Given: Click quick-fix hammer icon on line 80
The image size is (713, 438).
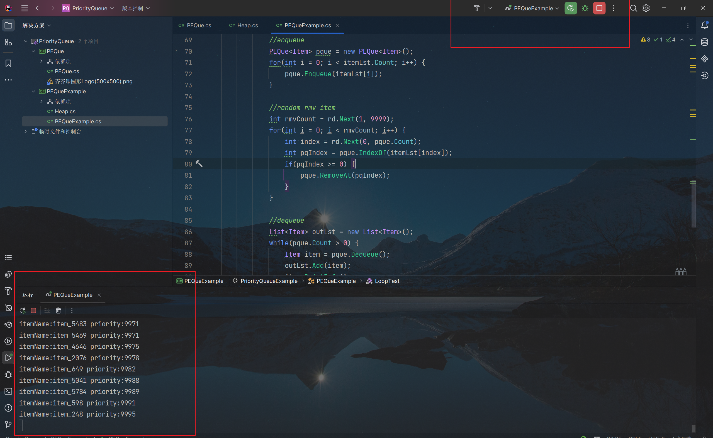Looking at the screenshot, I should [x=199, y=164].
